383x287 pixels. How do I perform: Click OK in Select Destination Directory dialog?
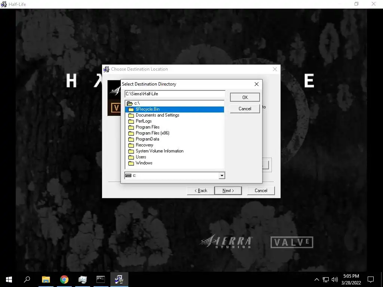[245, 98]
